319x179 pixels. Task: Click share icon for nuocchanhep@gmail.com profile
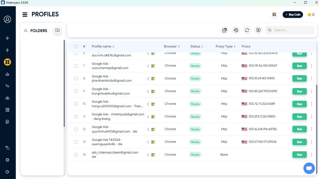point(148,66)
